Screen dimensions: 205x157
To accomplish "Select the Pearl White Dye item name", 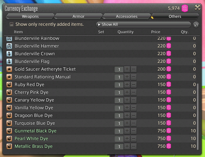I will [31, 139].
